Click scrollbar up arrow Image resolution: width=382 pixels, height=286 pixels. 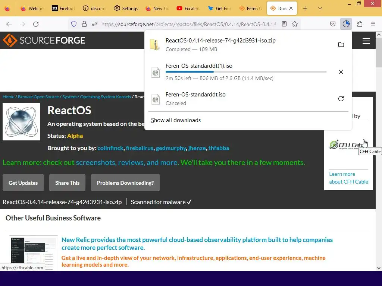379,35
